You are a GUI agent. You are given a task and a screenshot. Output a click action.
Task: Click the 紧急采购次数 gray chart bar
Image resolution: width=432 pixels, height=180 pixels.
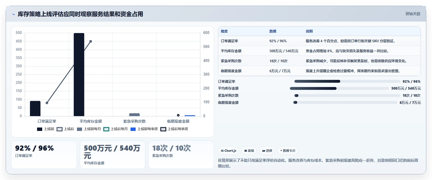(x=135, y=115)
